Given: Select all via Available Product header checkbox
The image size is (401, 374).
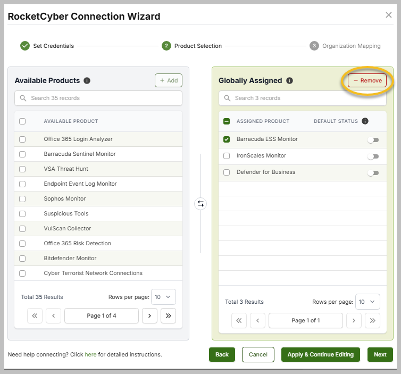Looking at the screenshot, I should tap(22, 121).
